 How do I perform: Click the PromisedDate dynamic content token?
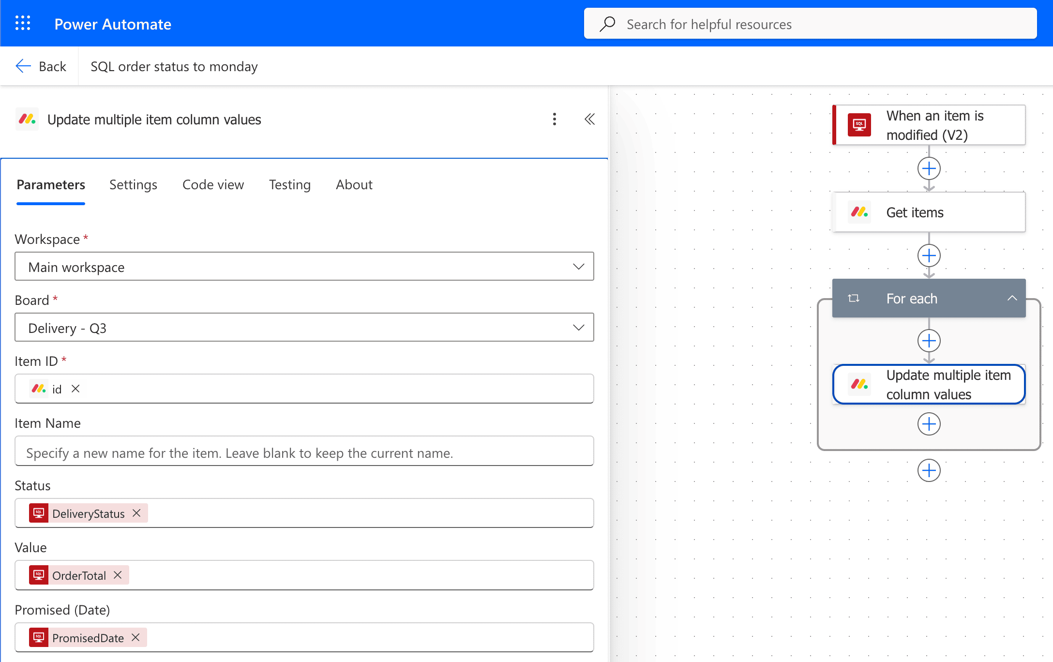(x=88, y=638)
